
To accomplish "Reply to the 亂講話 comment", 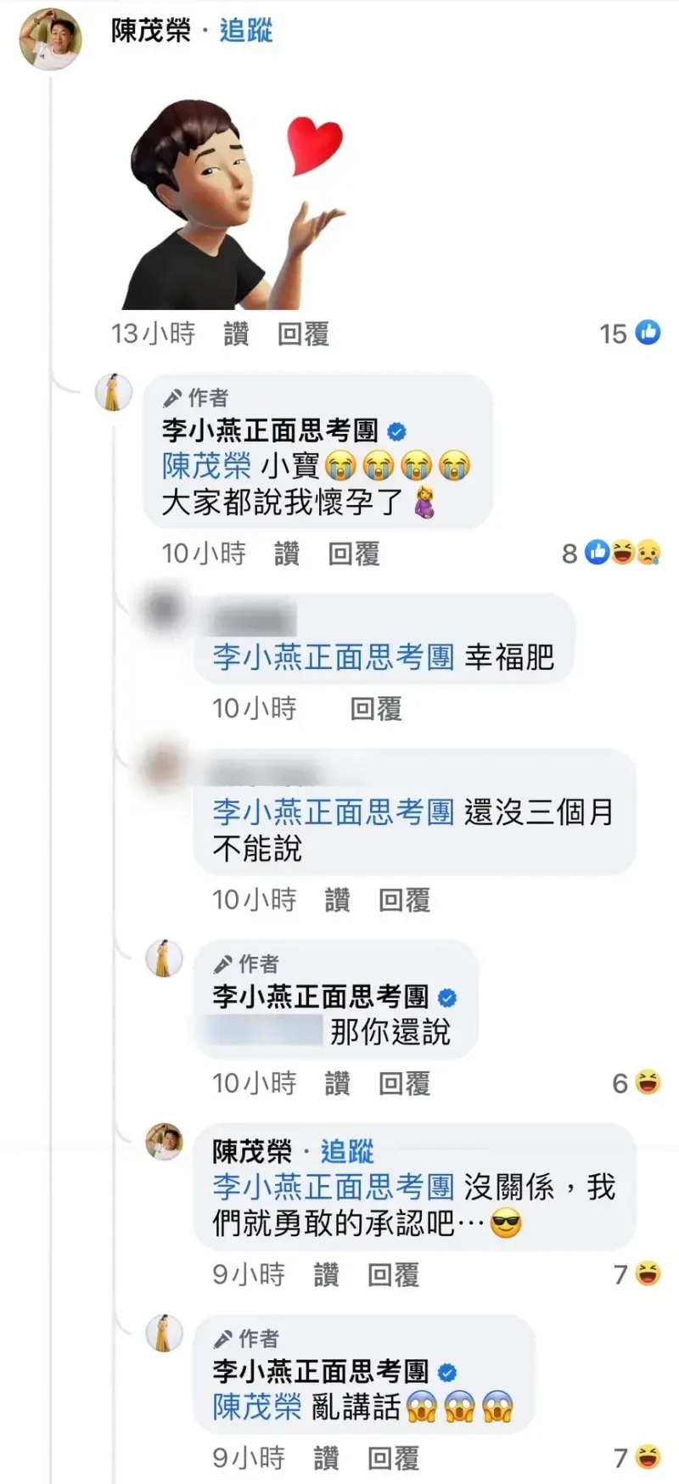I will (393, 1459).
